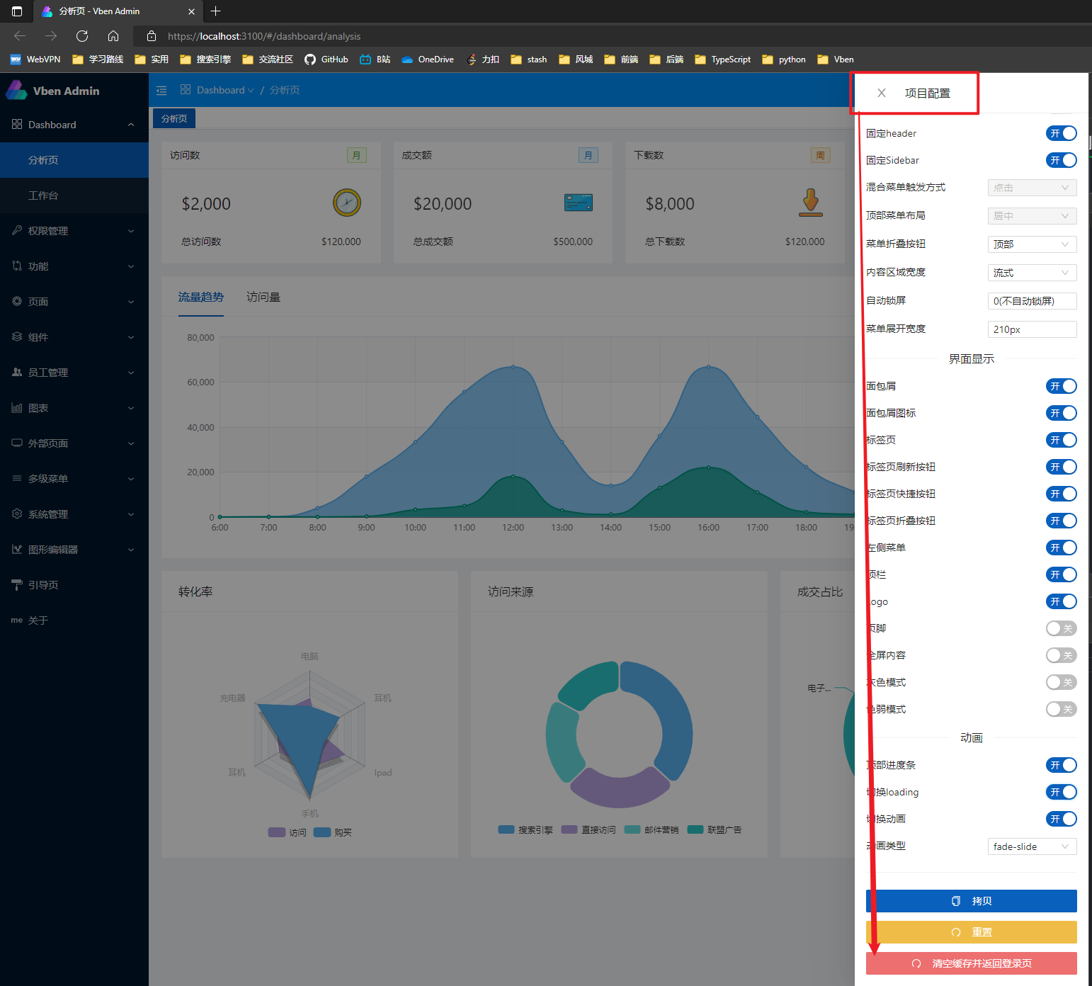1092x986 pixels.
Task: Toggle the 顶部进度条 switch
Action: click(1061, 765)
